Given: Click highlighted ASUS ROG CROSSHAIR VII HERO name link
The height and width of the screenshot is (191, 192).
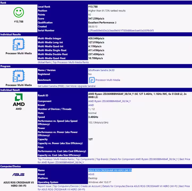Looking at the screenshot, I should [110, 170].
